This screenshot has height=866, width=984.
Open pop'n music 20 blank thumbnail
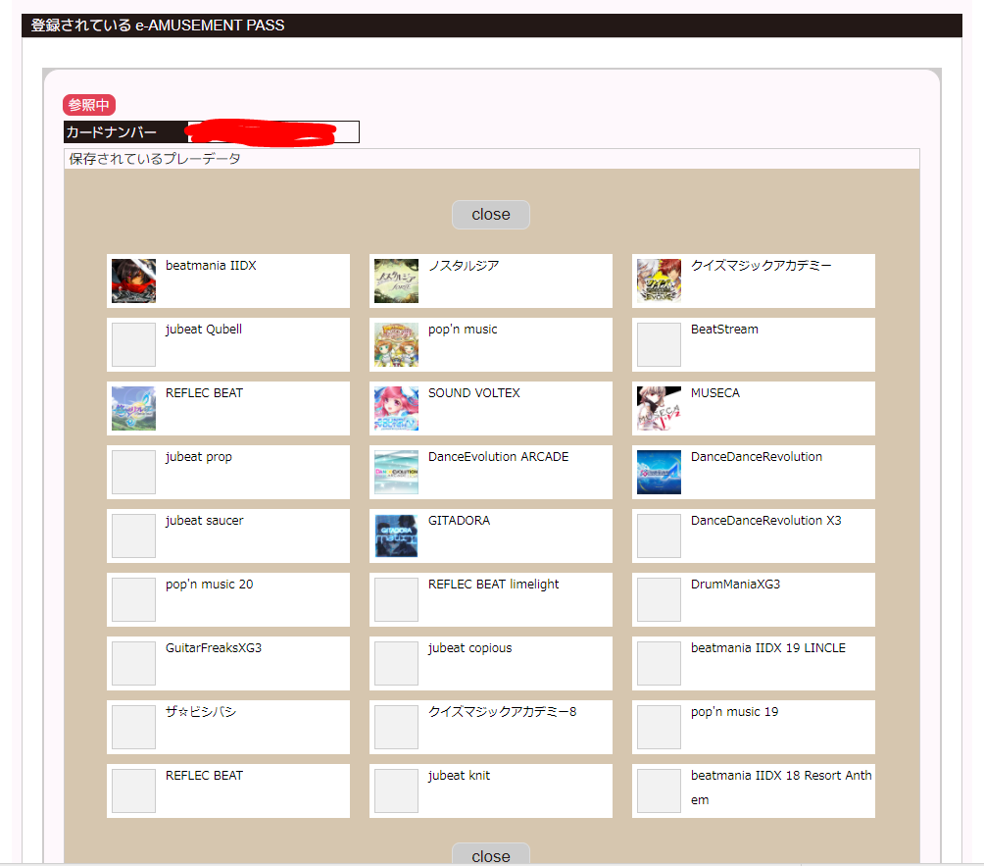133,600
